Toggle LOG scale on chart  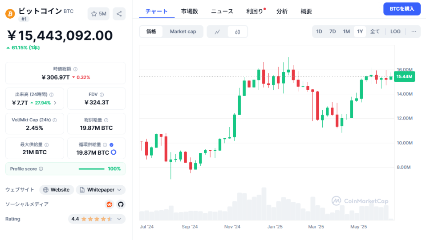coord(395,32)
